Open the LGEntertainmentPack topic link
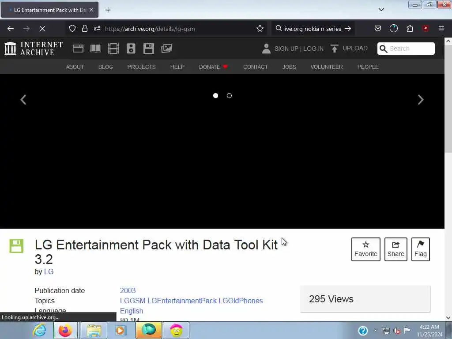452x339 pixels. tap(182, 301)
